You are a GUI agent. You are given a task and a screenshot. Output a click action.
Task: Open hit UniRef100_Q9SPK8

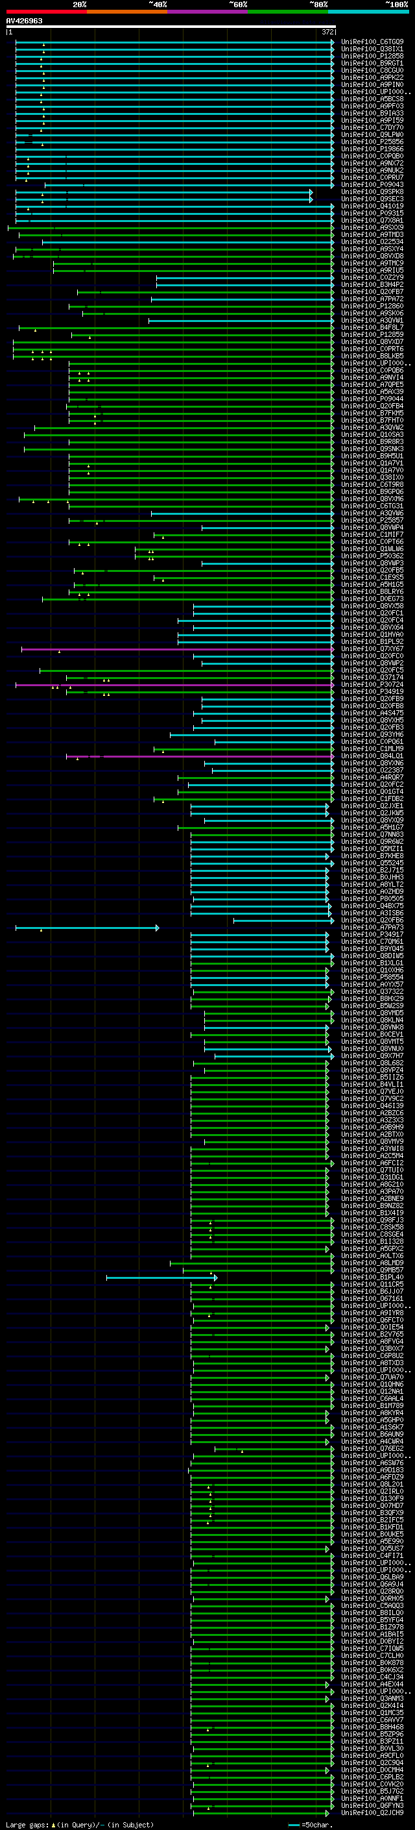point(372,192)
